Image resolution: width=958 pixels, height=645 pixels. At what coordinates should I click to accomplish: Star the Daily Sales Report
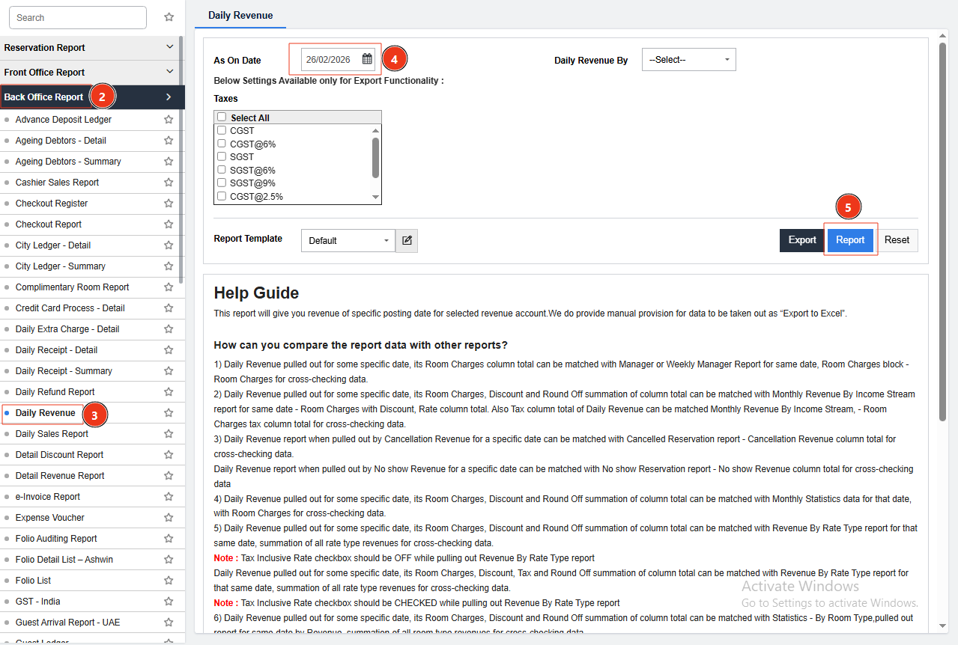coord(169,434)
